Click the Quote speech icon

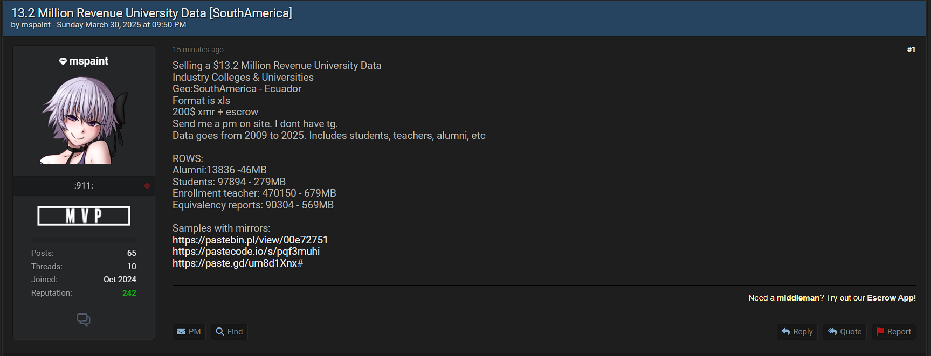point(832,332)
